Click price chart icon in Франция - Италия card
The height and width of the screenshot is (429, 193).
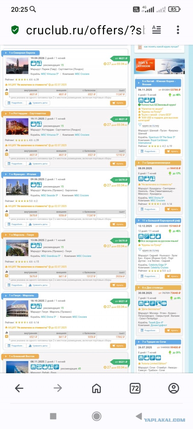tap(7, 211)
